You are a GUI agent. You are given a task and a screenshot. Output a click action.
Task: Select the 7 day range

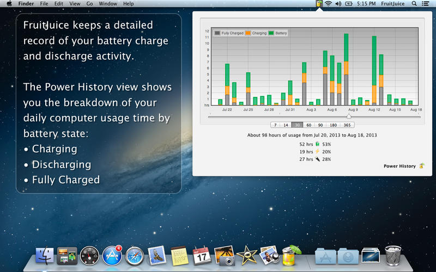pos(275,125)
